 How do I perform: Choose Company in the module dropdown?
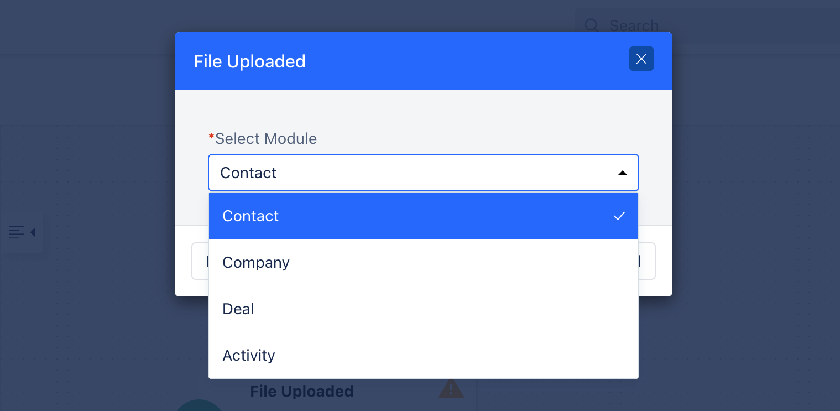(424, 262)
